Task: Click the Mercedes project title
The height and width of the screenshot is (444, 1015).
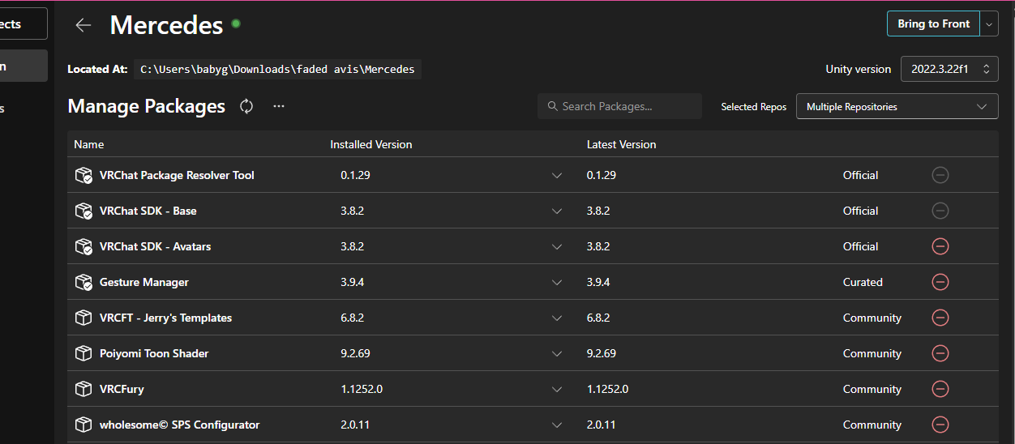Action: click(x=166, y=25)
